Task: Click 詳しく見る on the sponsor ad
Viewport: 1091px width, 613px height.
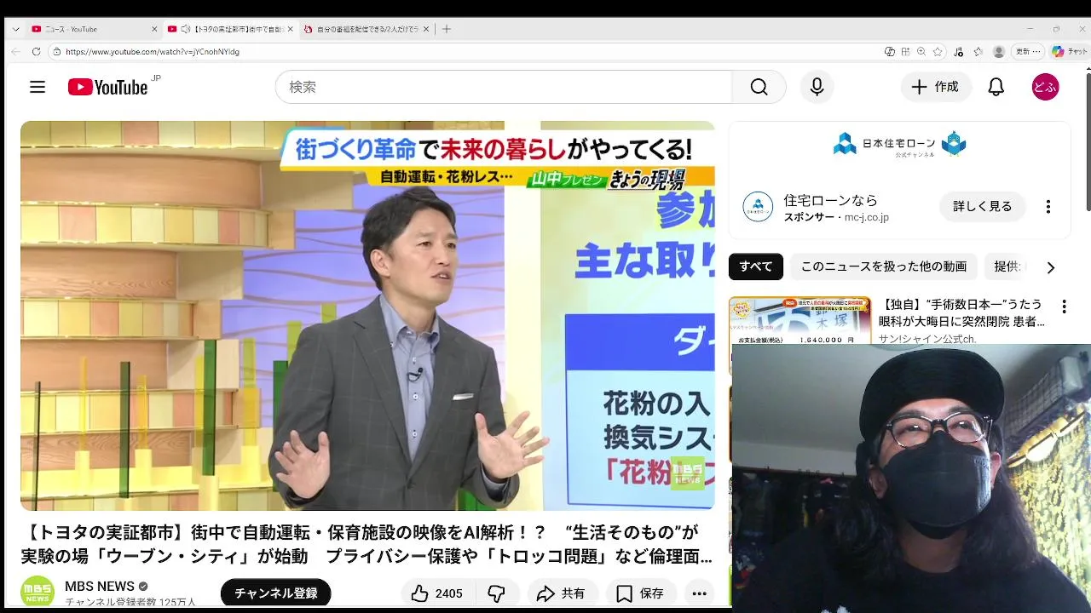Action: click(983, 206)
